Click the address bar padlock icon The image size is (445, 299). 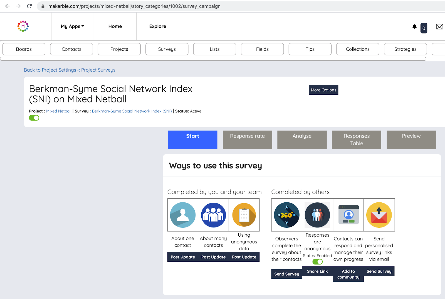[x=43, y=6]
